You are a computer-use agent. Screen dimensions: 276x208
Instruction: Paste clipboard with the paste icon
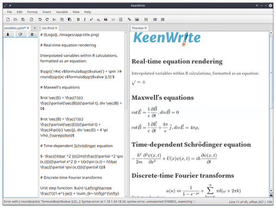tap(69, 19)
